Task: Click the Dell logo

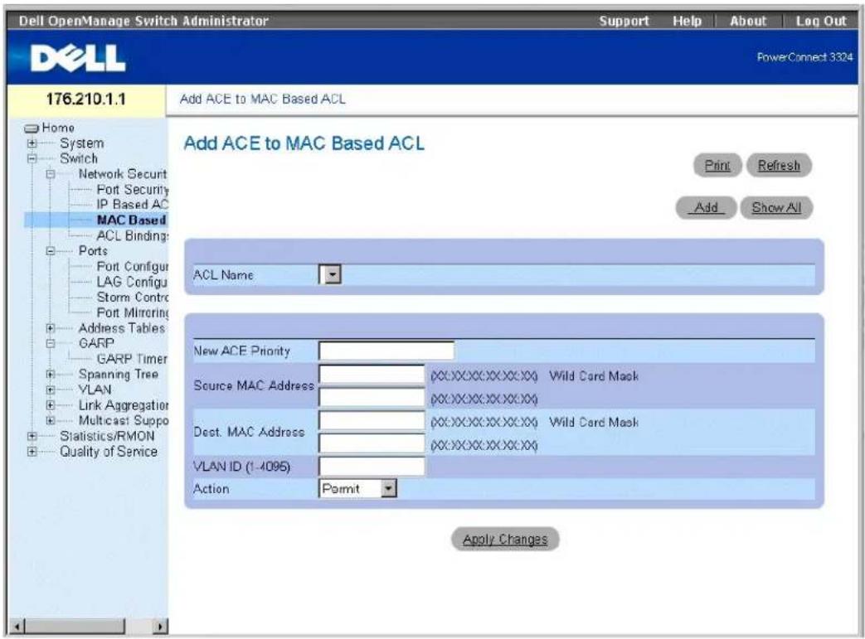Action: (78, 58)
